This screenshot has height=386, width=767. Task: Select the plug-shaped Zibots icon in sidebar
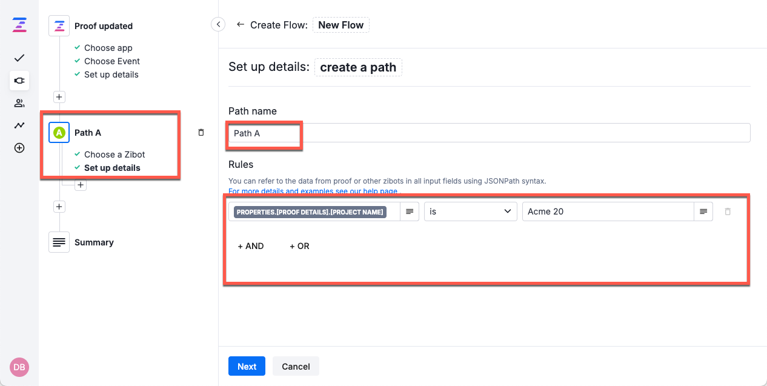pos(19,81)
